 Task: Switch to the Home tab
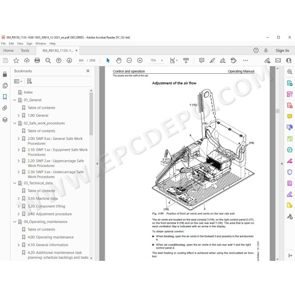[x=8, y=51]
